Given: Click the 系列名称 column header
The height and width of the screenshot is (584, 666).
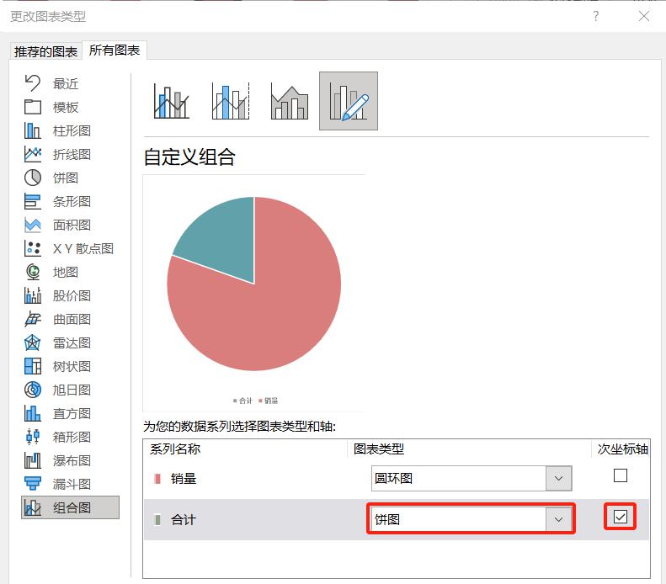Looking at the screenshot, I should point(175,449).
